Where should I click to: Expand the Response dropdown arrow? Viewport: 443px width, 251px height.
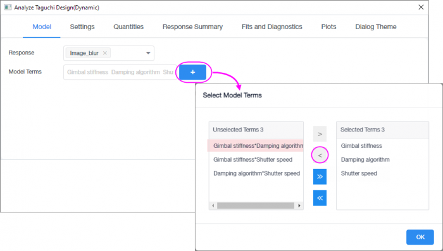tap(148, 53)
